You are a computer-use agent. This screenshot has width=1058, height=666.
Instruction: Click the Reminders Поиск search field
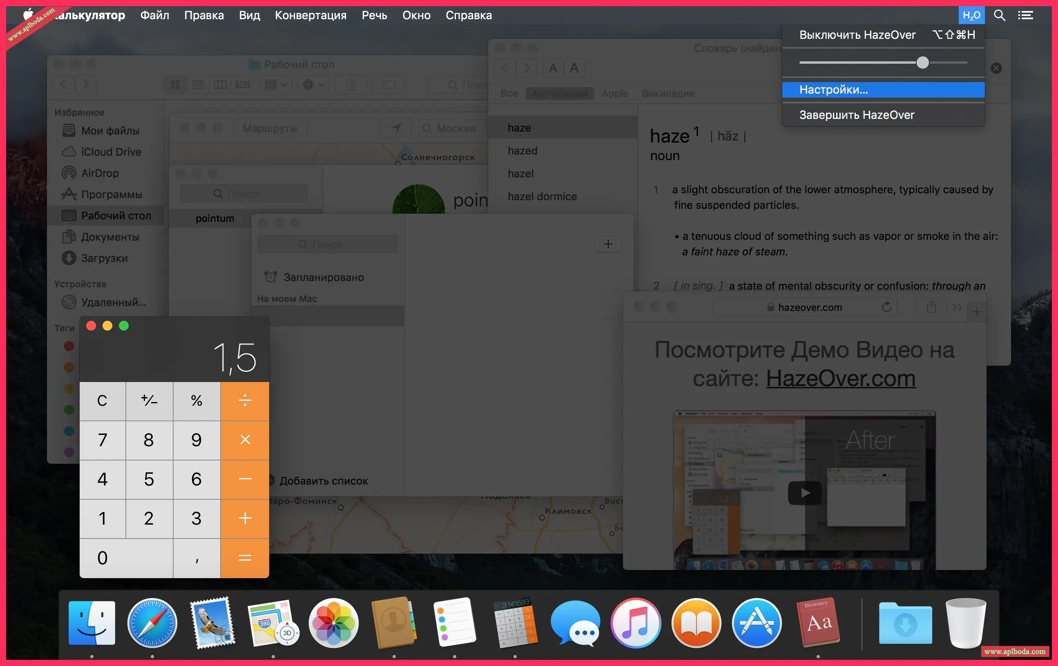pyautogui.click(x=327, y=244)
